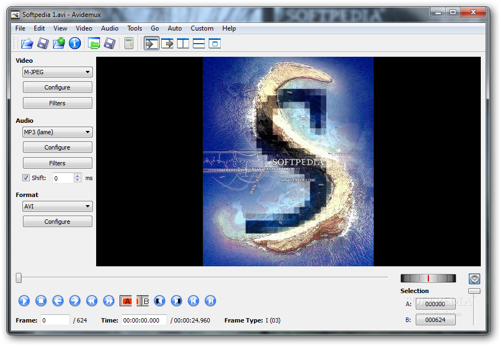Click the jog shuttle wheel control
The width and height of the screenshot is (501, 346).
click(x=428, y=278)
